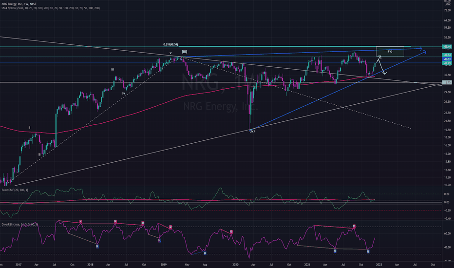Click the 29.50 price axis label
The width and height of the screenshot is (454, 268).
coord(447,92)
